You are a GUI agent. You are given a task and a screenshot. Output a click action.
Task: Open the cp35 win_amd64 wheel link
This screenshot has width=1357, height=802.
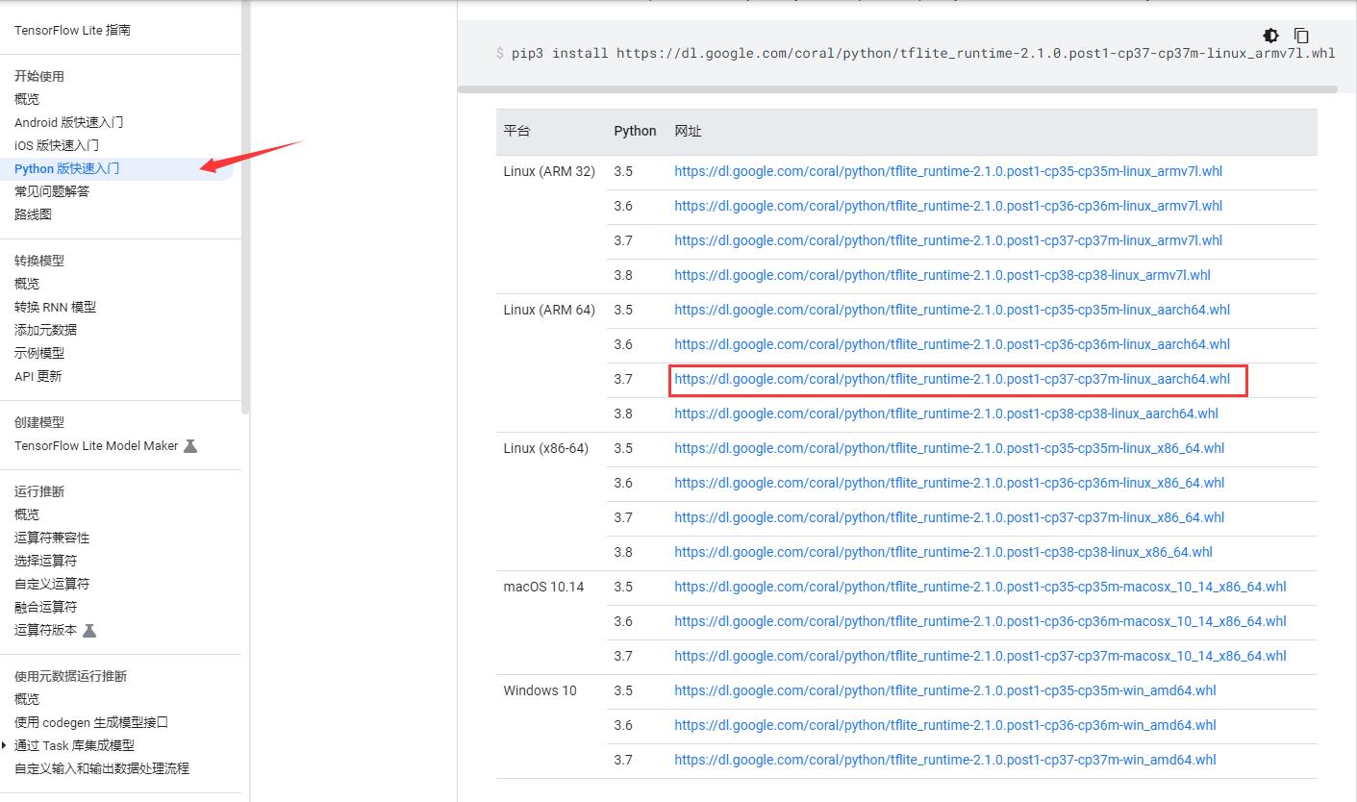[945, 690]
